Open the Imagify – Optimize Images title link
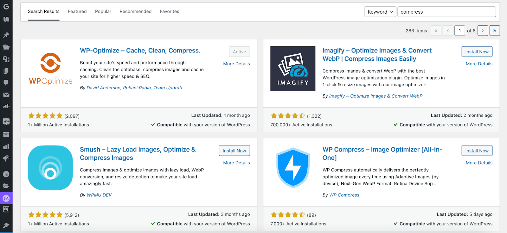Screen dimensions: 507x233 coord(377,55)
